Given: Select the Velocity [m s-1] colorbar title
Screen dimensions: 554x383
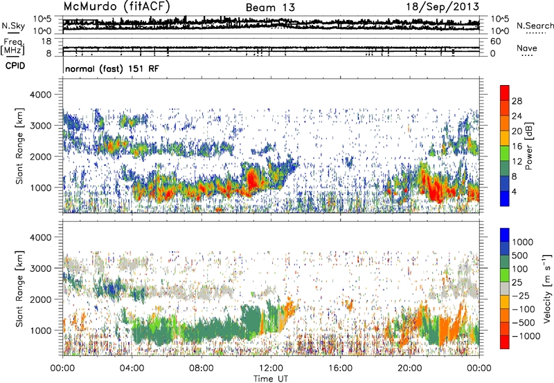Looking at the screenshot, I should coord(547,288).
